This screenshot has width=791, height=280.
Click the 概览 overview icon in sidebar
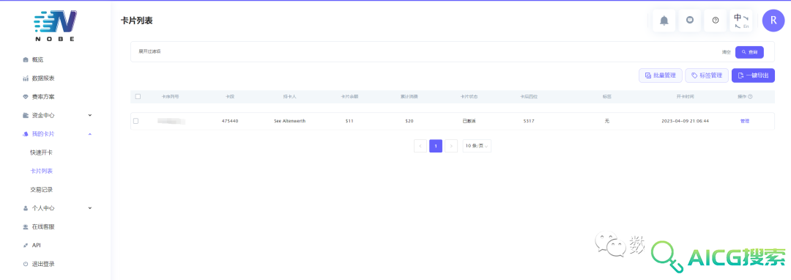click(x=26, y=59)
